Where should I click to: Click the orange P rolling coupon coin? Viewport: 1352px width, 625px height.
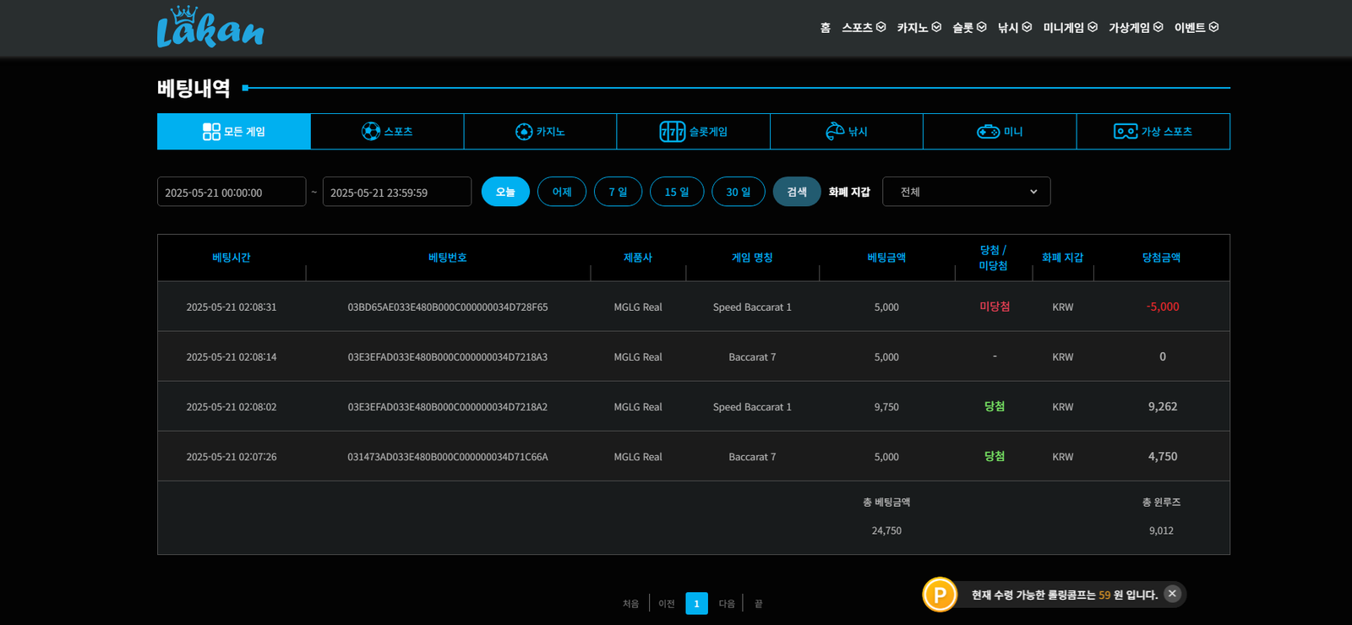point(940,595)
